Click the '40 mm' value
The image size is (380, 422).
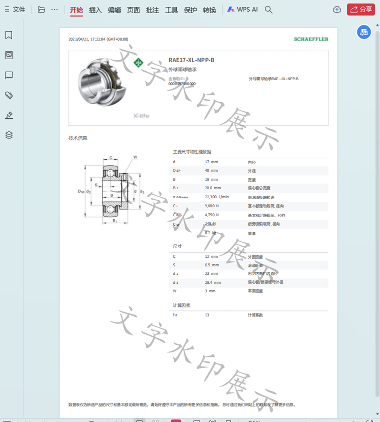[x=211, y=170]
